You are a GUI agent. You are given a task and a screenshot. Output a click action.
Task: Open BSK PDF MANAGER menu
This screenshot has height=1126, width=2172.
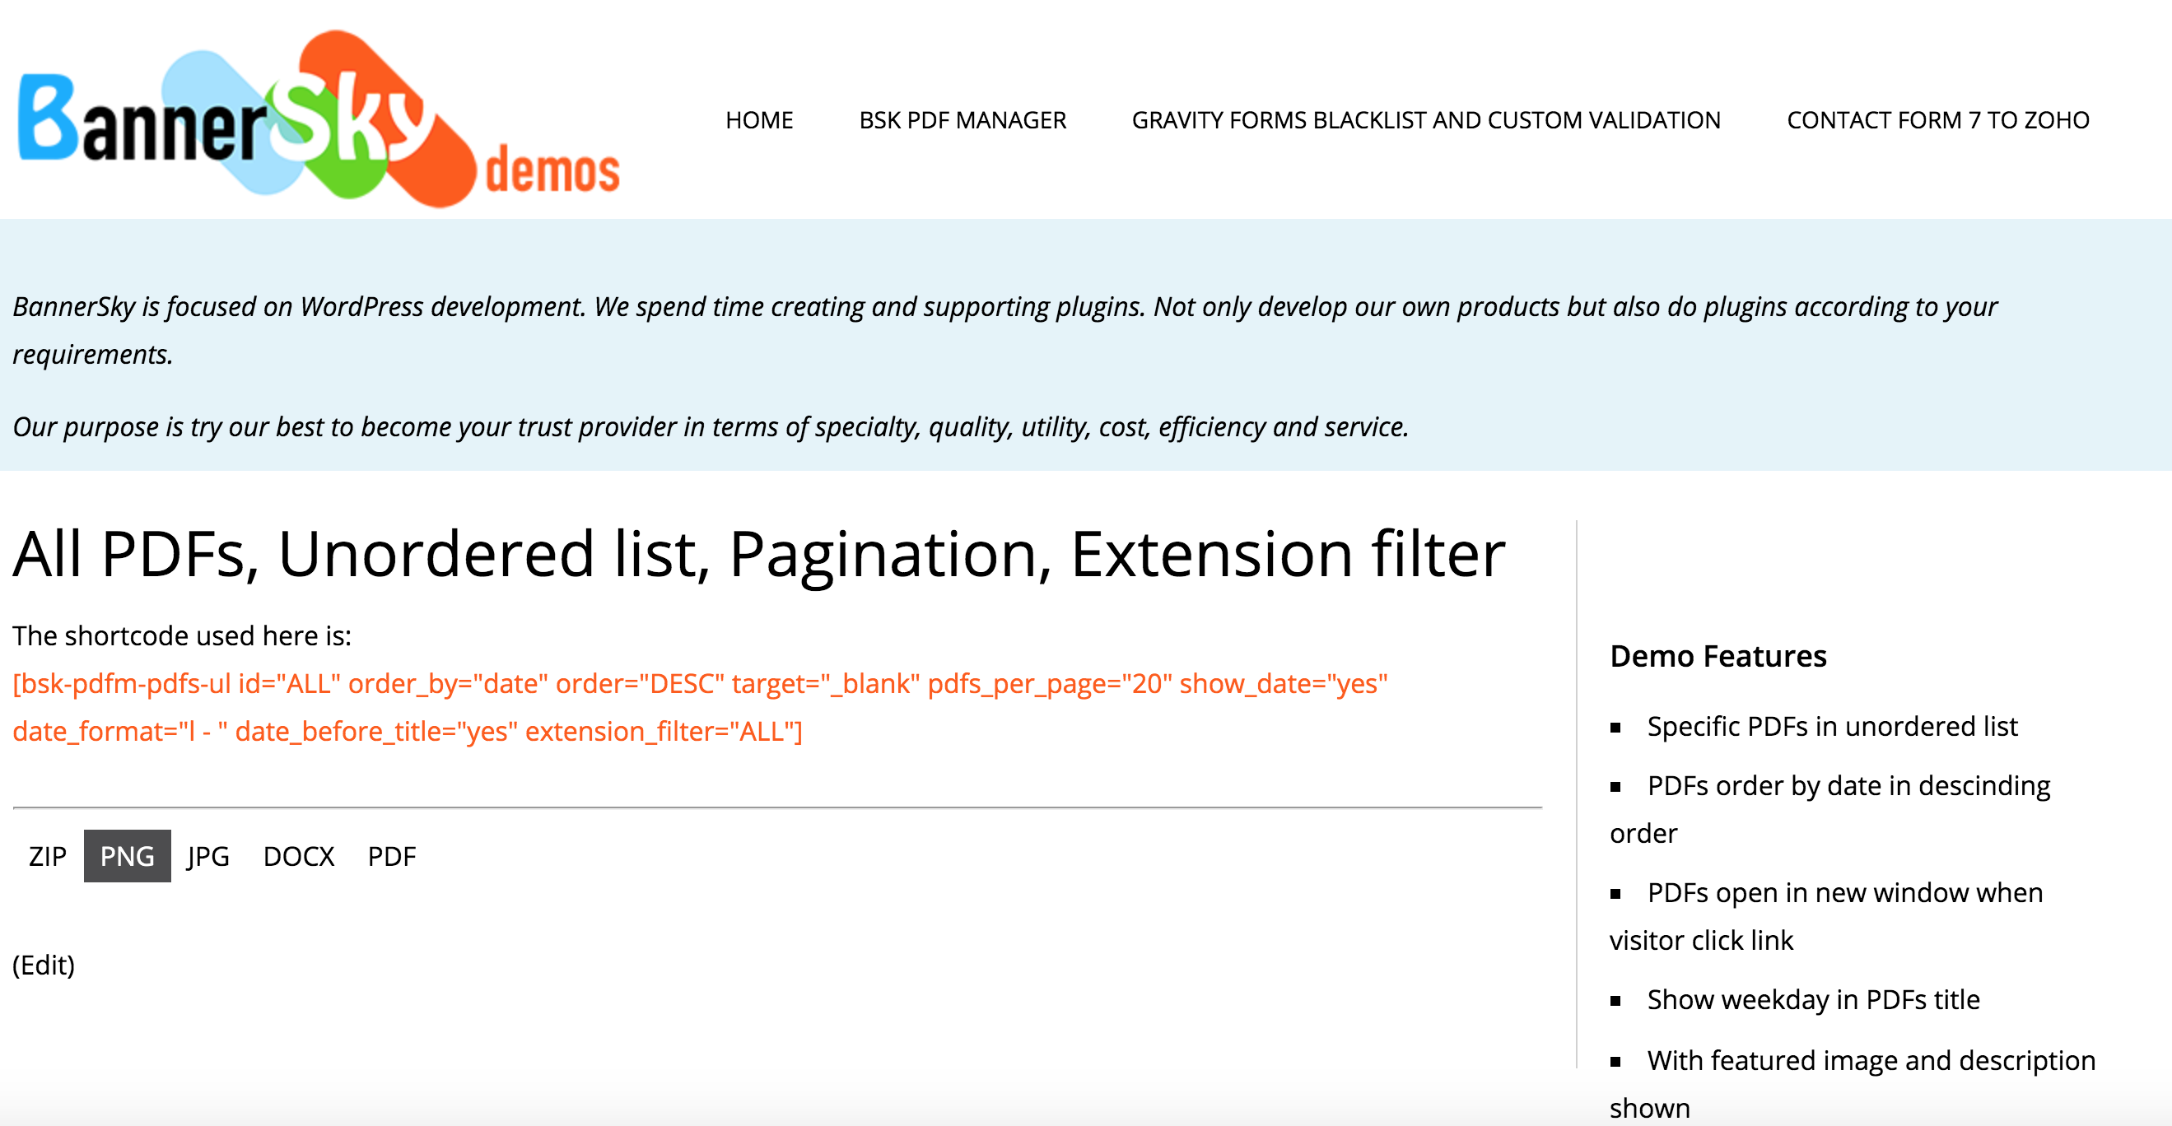pos(962,120)
